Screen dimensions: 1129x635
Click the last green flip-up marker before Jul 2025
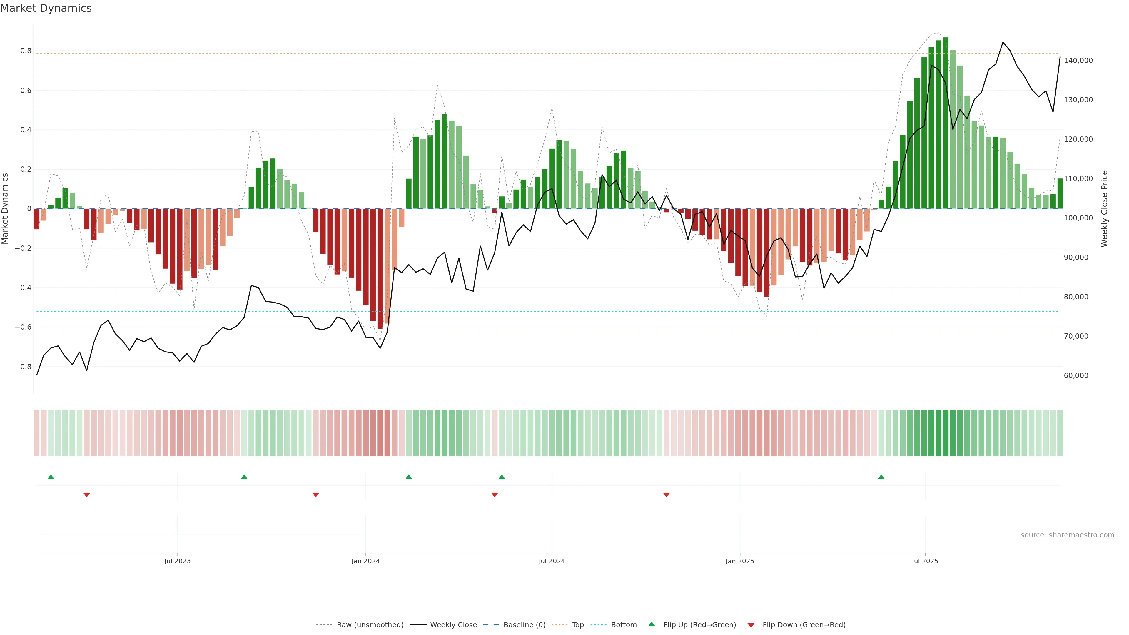click(881, 477)
